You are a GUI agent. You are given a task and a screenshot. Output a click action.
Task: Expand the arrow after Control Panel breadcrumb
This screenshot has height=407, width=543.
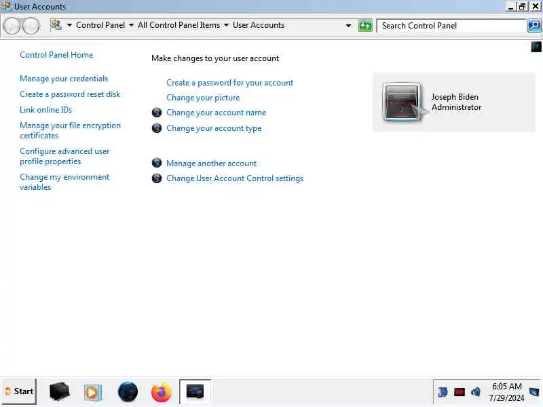tap(131, 25)
